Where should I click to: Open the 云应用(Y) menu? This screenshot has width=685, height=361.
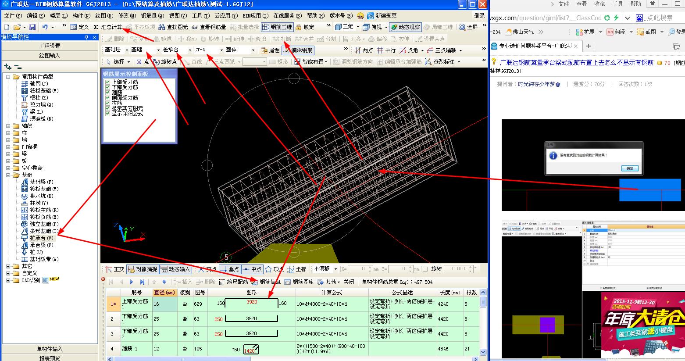226,15
